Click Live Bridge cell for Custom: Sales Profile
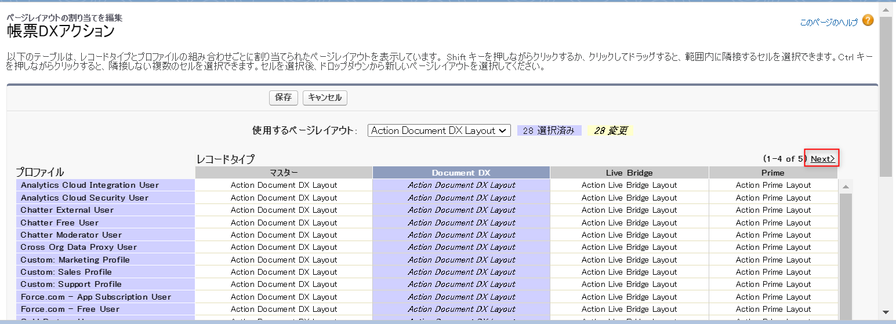Viewport: 896px width, 324px height. coord(629,272)
